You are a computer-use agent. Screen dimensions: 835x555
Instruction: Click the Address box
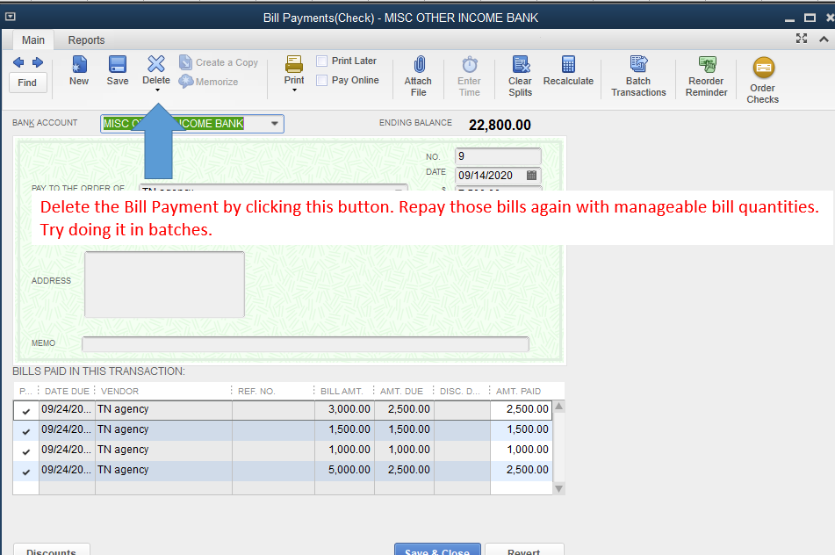[164, 285]
